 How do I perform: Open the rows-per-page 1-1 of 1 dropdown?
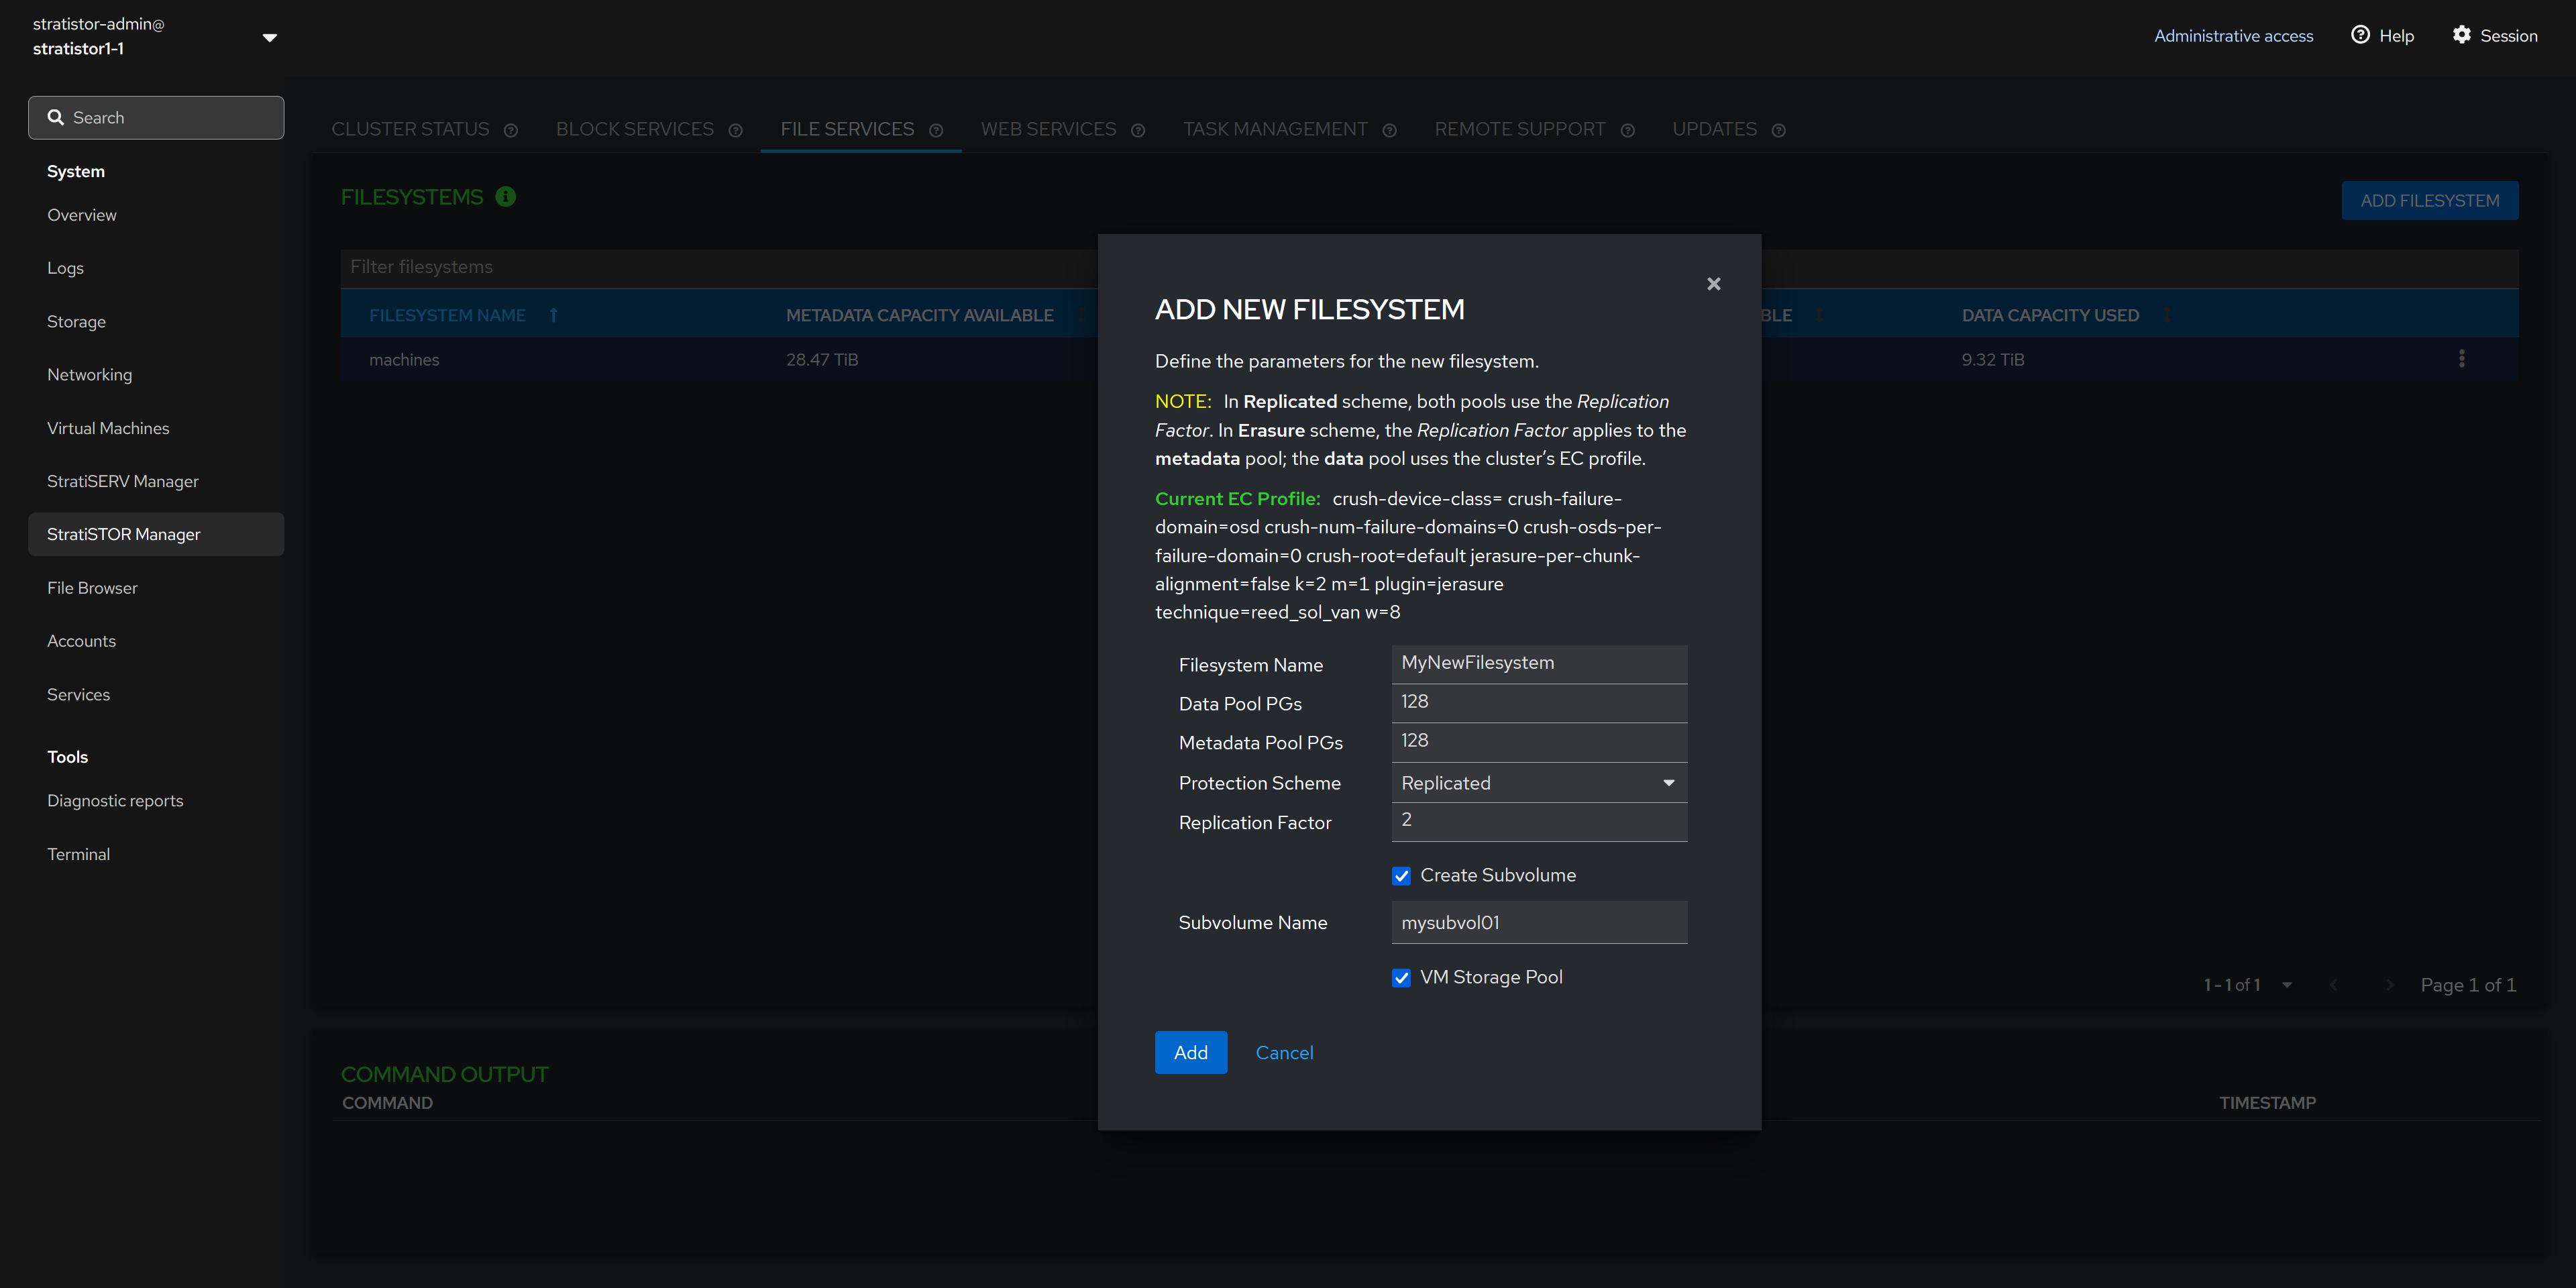click(x=2286, y=985)
